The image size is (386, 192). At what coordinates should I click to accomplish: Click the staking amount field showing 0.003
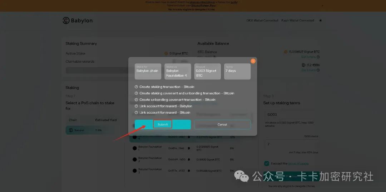[x=292, y=114]
